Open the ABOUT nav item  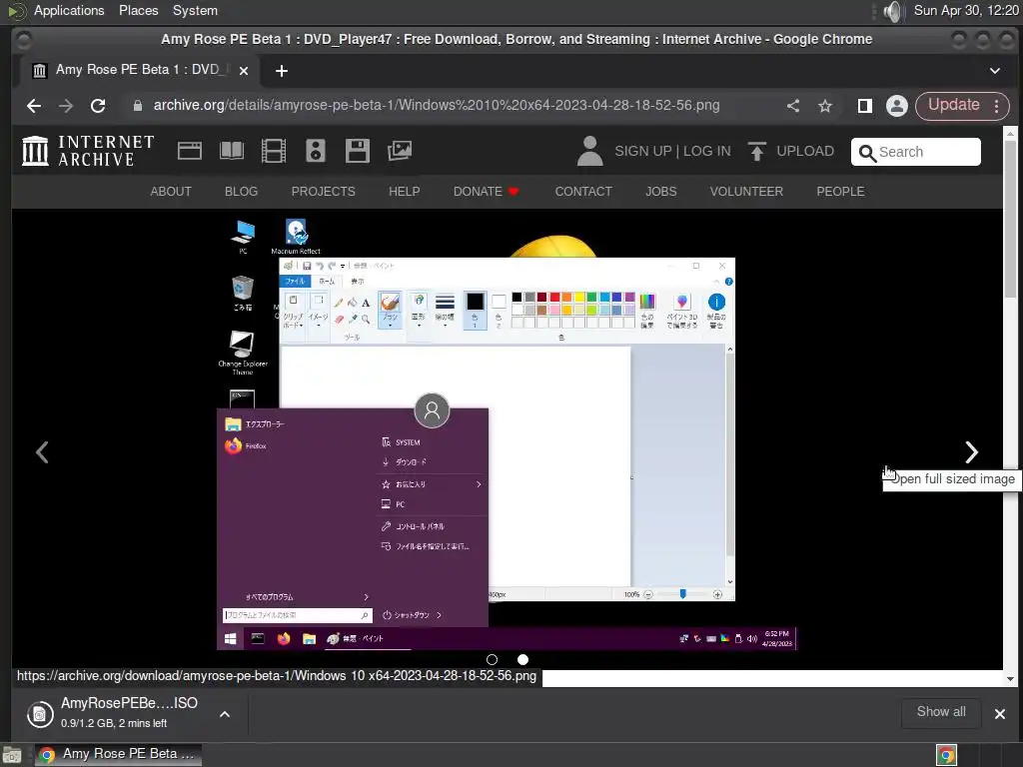pos(171,192)
